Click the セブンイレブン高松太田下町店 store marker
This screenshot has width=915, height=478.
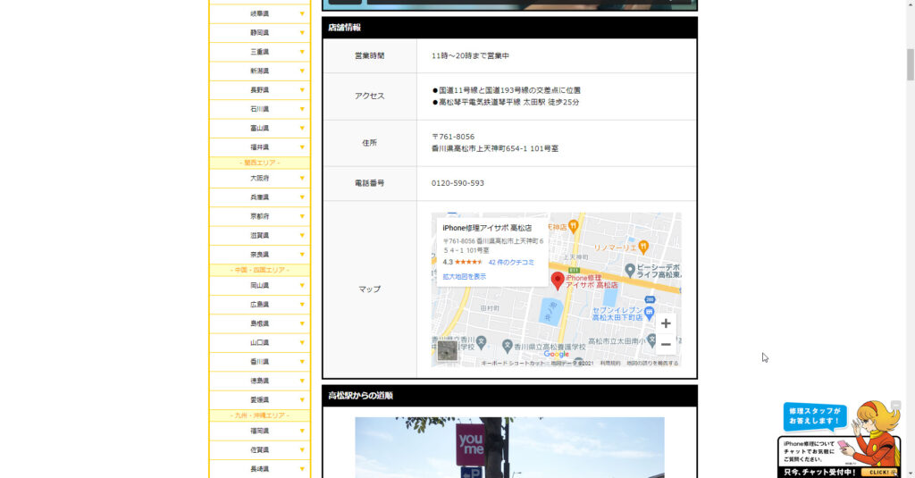pyautogui.click(x=650, y=313)
